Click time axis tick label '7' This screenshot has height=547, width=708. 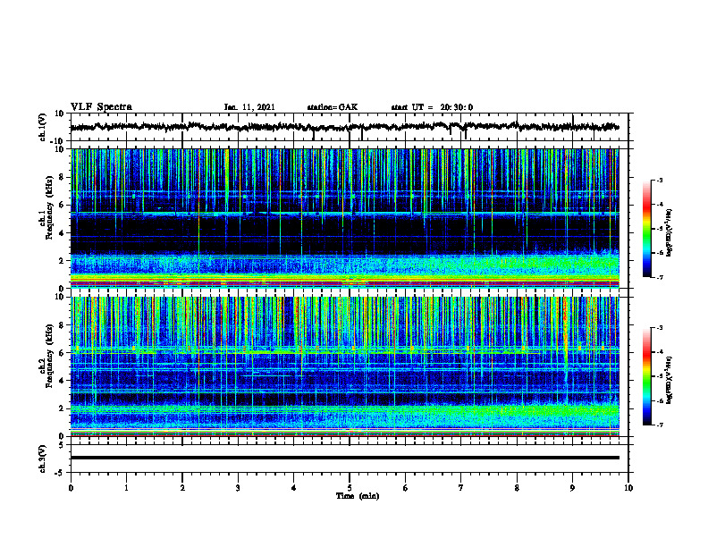point(461,488)
